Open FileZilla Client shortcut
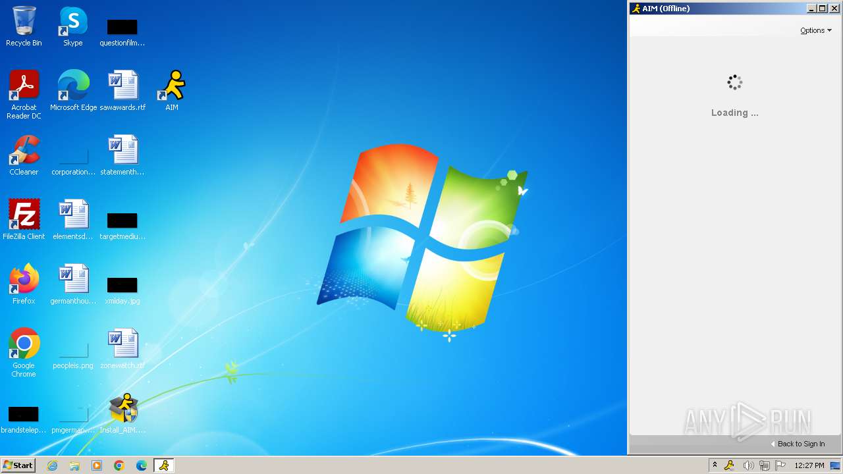This screenshot has width=843, height=474. [x=24, y=220]
